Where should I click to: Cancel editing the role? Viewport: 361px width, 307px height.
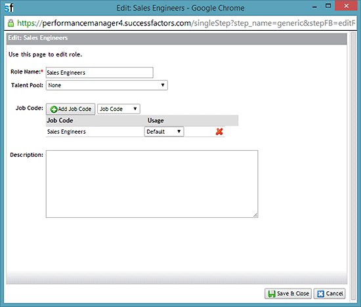click(329, 294)
